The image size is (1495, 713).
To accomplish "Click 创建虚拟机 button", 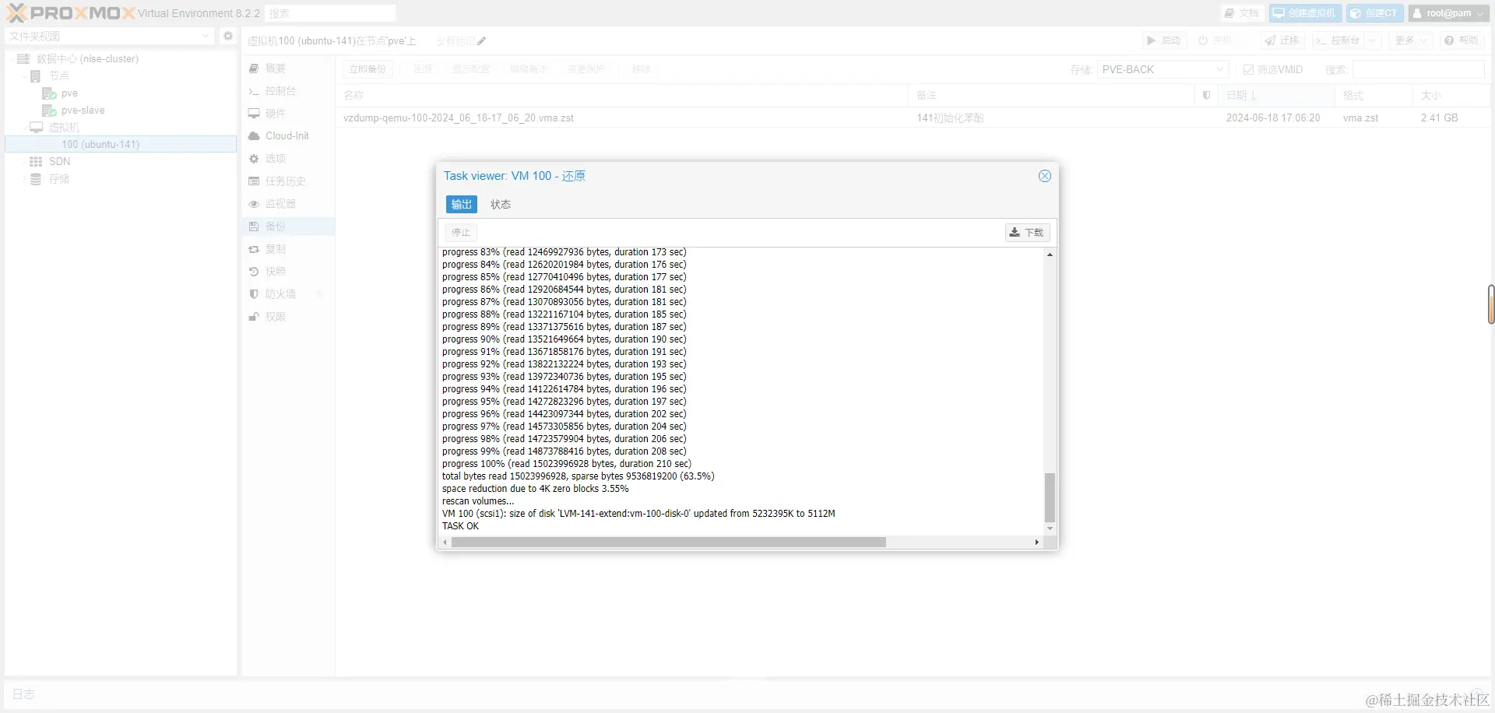I will pyautogui.click(x=1305, y=13).
